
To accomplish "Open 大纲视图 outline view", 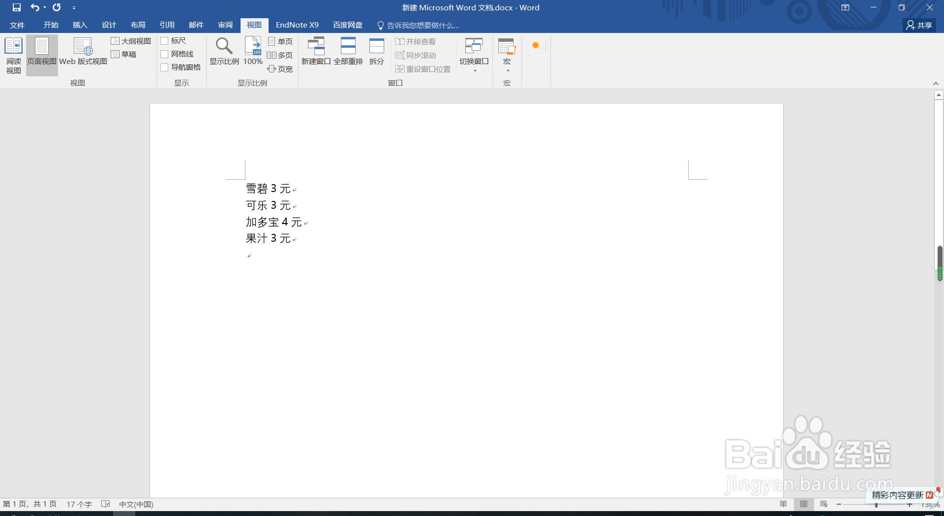I will [x=131, y=41].
